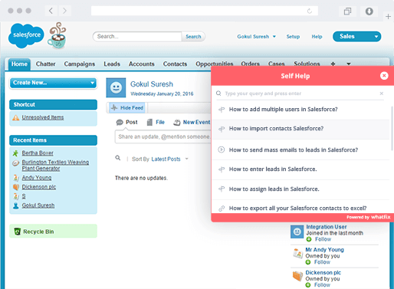This screenshot has width=394, height=289.
Task: Click the feed search magnifier icon
Action: point(118,158)
